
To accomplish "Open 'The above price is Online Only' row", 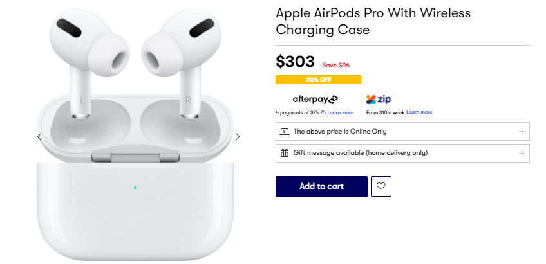I will pyautogui.click(x=402, y=131).
